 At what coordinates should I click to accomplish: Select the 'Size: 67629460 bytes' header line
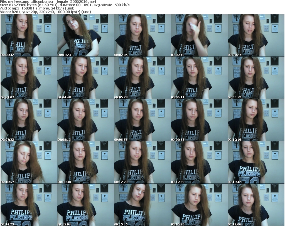coord(65,5)
